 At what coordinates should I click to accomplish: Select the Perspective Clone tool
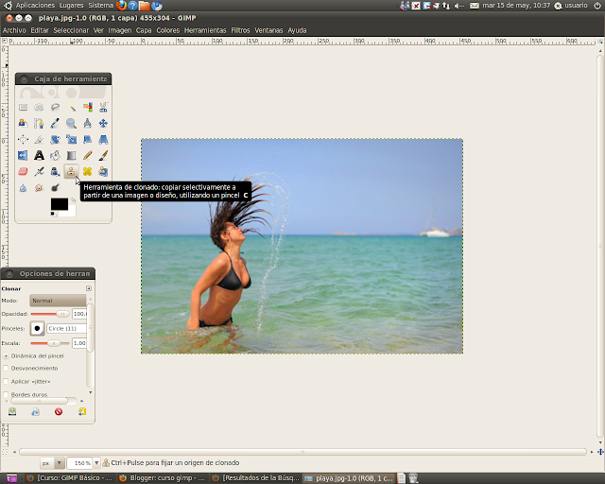point(103,171)
